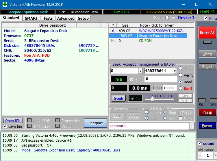Select the API access radio button

pos(154,18)
